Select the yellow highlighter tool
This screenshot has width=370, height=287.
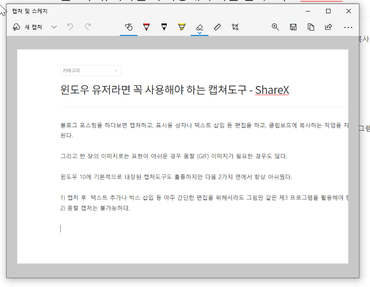coord(182,27)
